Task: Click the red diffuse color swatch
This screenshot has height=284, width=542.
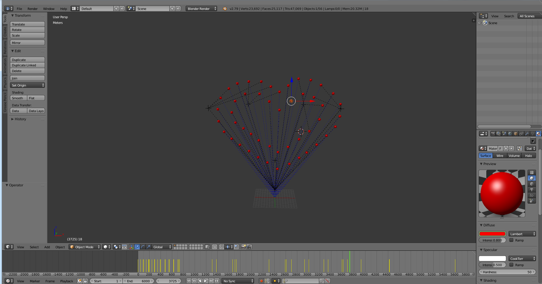Action: [x=492, y=234]
